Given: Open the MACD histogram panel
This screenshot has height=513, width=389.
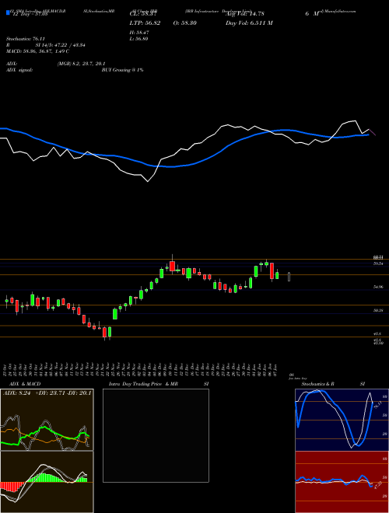Looking at the screenshot, I should click(47, 482).
